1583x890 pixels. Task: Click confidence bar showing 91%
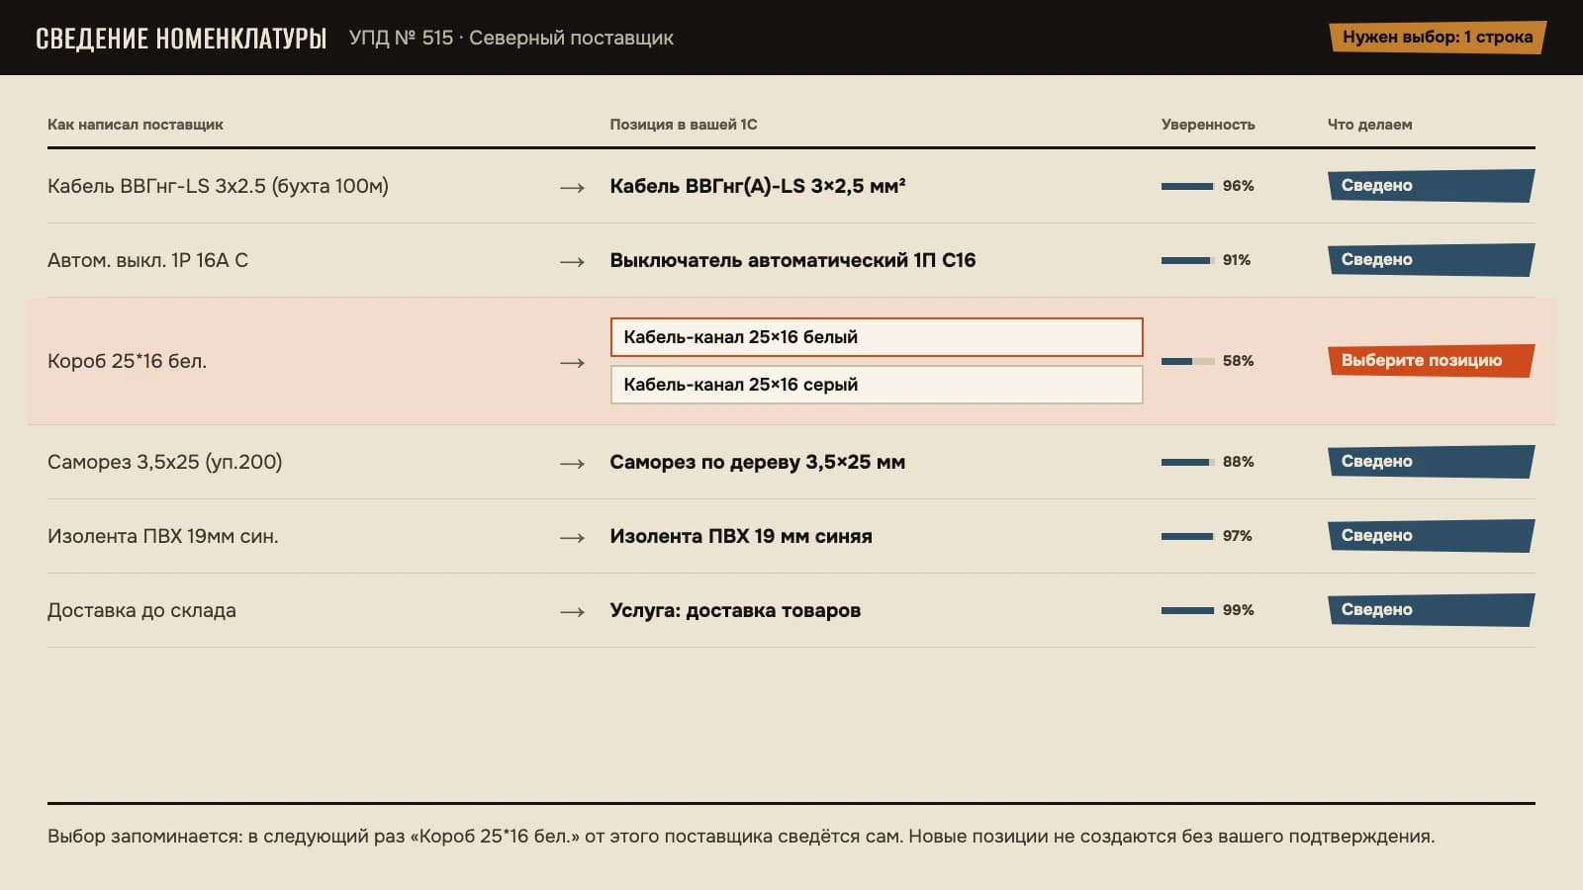click(x=1187, y=260)
